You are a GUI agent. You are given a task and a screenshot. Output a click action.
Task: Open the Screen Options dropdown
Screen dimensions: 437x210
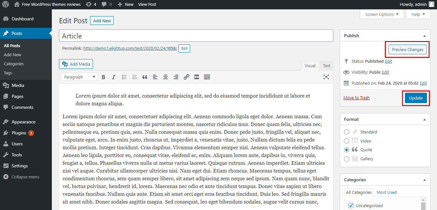pos(382,14)
